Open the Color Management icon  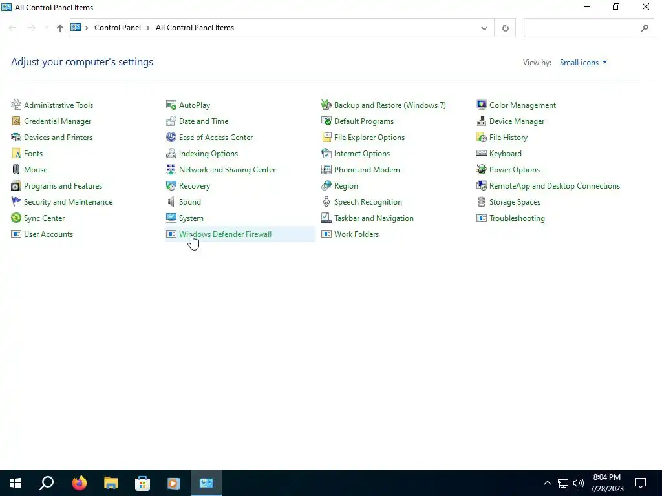coord(481,105)
